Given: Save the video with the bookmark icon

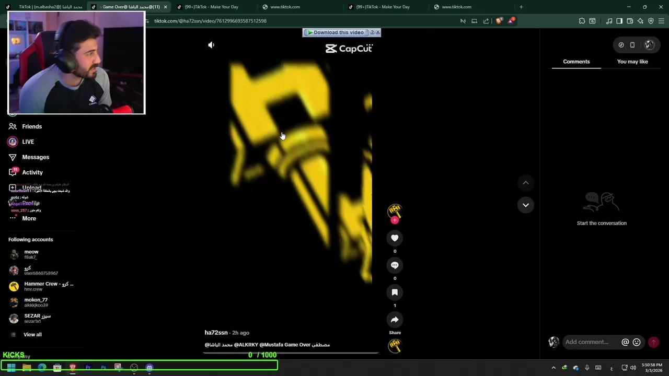Looking at the screenshot, I should [395, 292].
